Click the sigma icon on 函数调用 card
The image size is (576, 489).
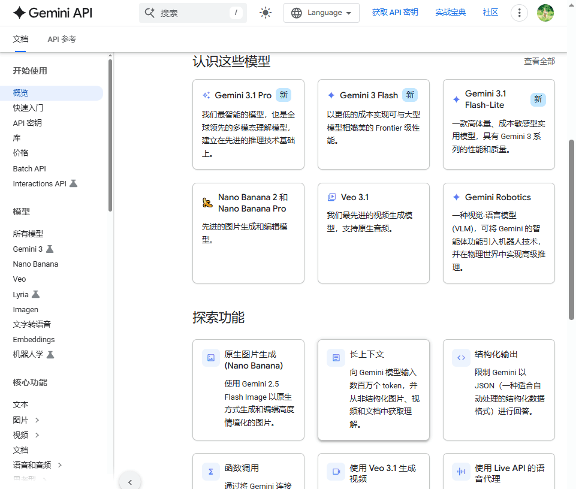(210, 472)
